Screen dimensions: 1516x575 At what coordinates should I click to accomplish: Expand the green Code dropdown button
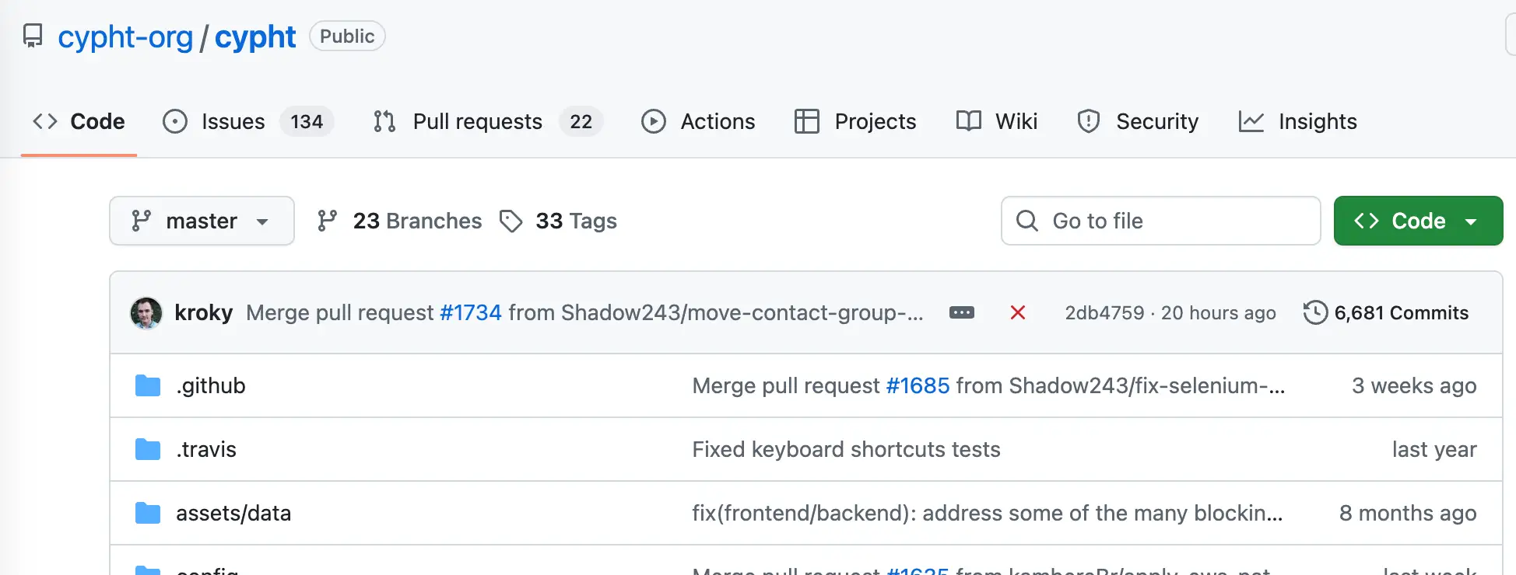(x=1417, y=221)
